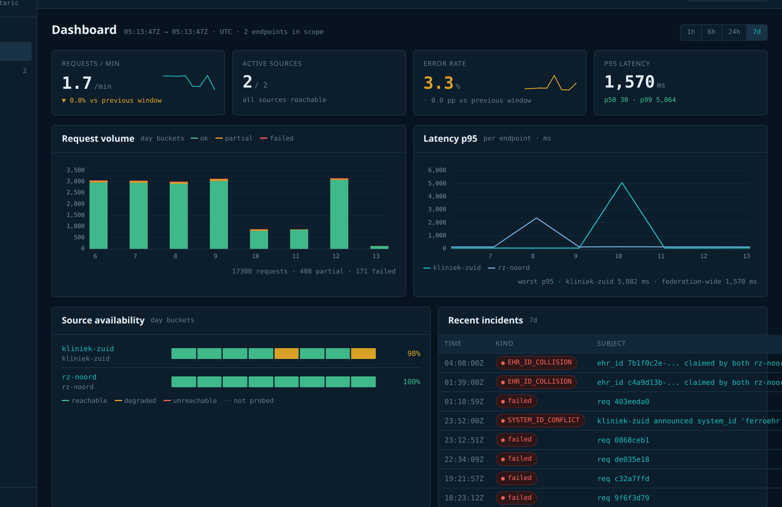Click the failed badge at 01:10:59Z
Viewport: 782px width, 507px height.
click(516, 401)
